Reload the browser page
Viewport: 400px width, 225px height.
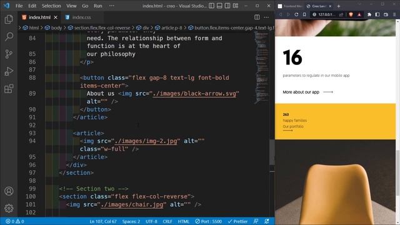pyautogui.click(x=296, y=14)
